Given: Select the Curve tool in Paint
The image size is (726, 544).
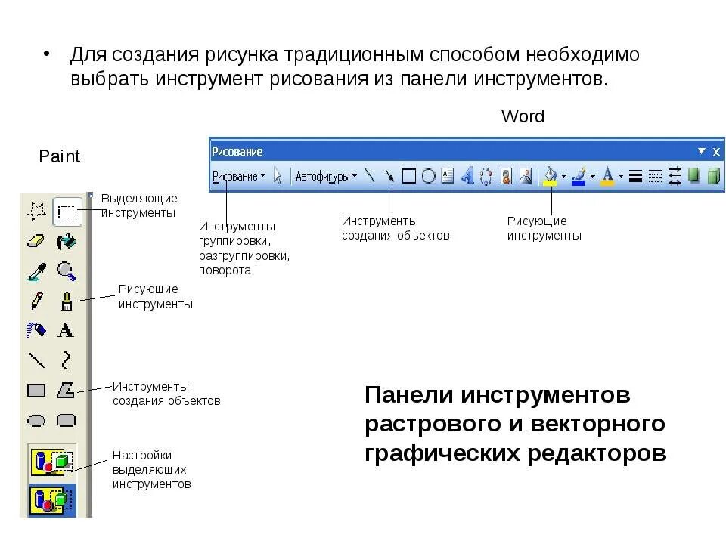Looking at the screenshot, I should [x=66, y=360].
